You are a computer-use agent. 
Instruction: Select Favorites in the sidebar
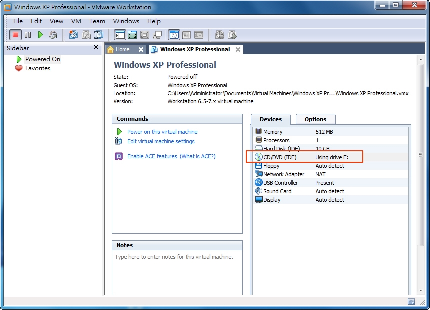[38, 68]
